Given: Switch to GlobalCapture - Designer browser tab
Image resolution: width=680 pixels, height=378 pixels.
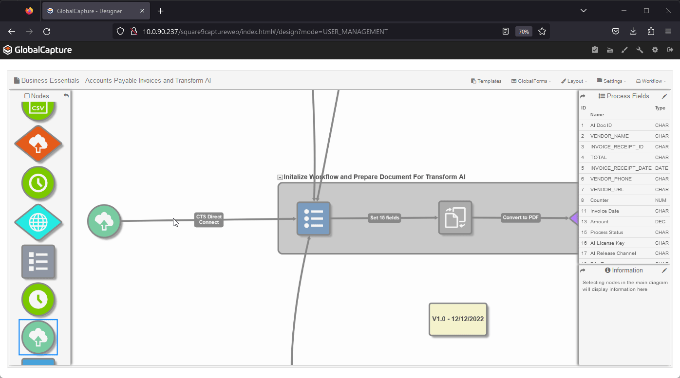Looking at the screenshot, I should (91, 11).
